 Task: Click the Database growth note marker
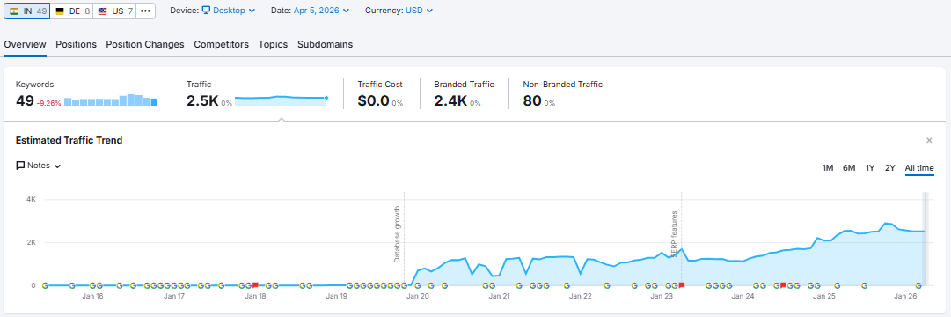click(398, 234)
